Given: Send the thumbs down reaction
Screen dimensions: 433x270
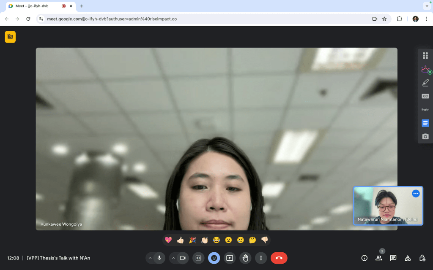Looking at the screenshot, I should click(x=265, y=240).
